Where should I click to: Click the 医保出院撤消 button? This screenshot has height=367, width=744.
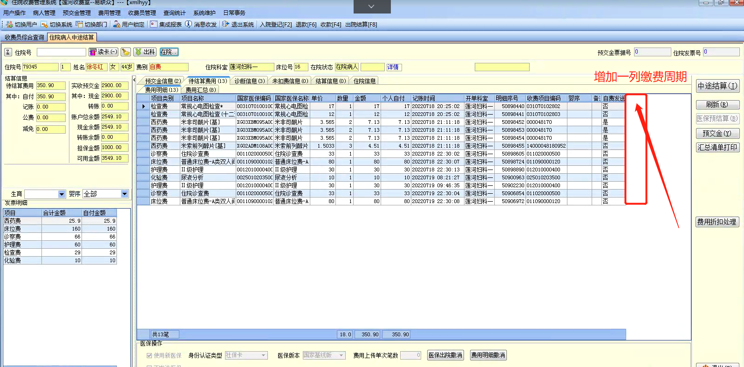pyautogui.click(x=445, y=355)
